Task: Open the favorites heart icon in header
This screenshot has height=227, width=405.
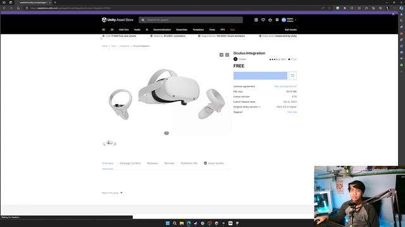Action: [x=263, y=20]
